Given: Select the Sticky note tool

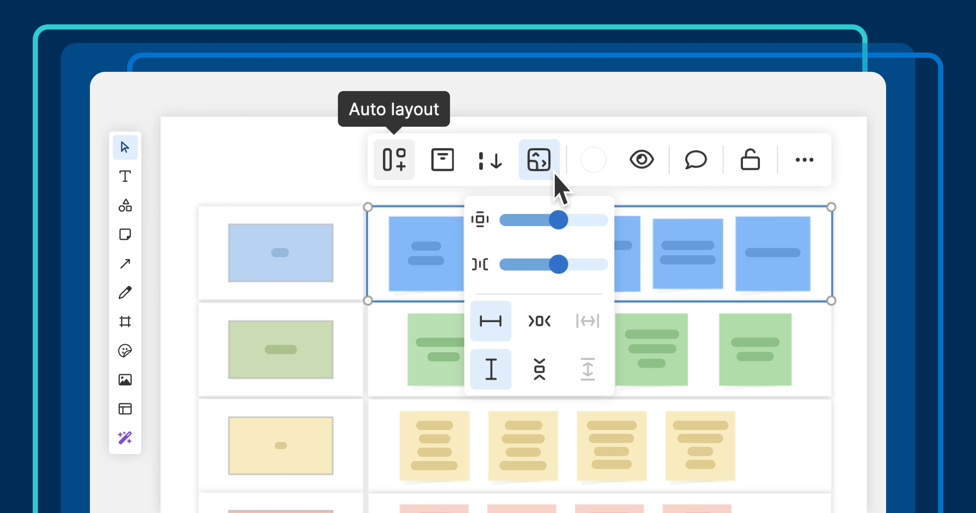Looking at the screenshot, I should (x=125, y=235).
